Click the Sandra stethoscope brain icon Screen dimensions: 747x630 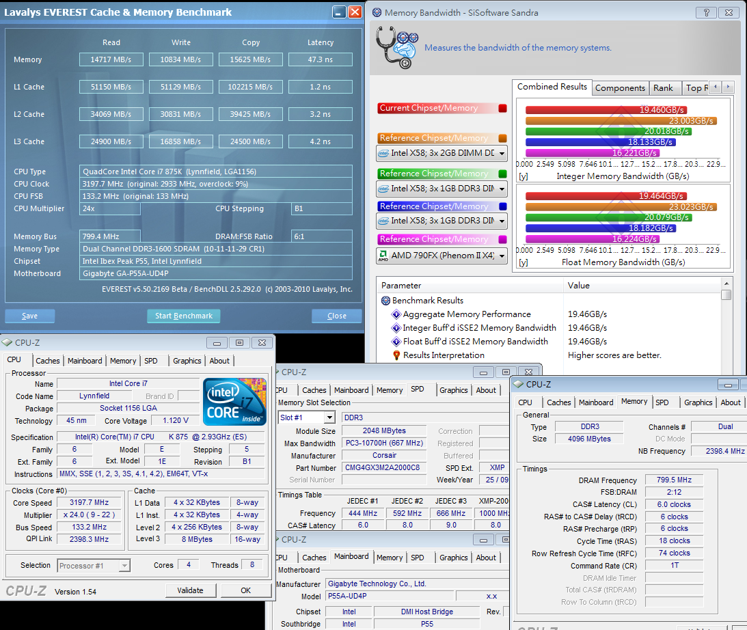[x=396, y=47]
